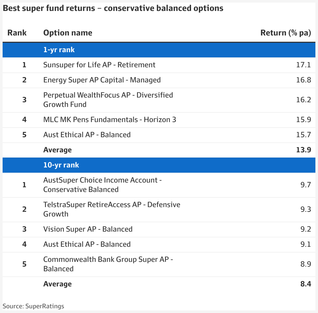Click the 17.1 return value
Viewport: 318px width, 313px height.
click(303, 65)
